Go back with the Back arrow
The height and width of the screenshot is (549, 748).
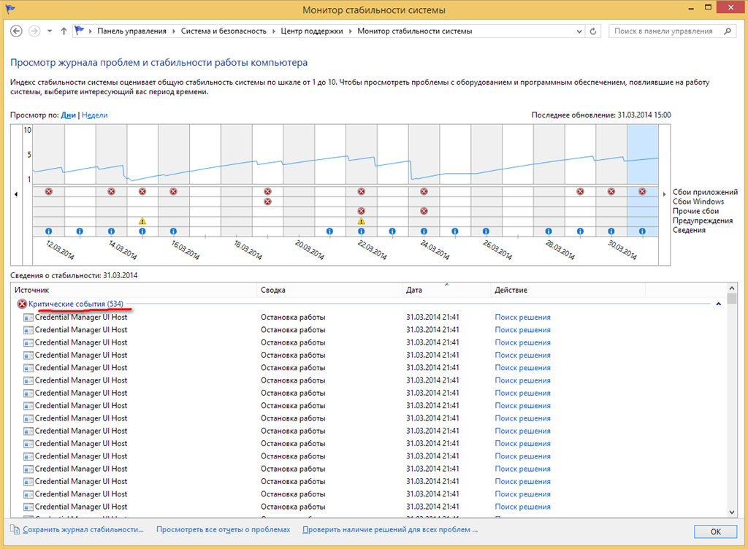coord(16,31)
